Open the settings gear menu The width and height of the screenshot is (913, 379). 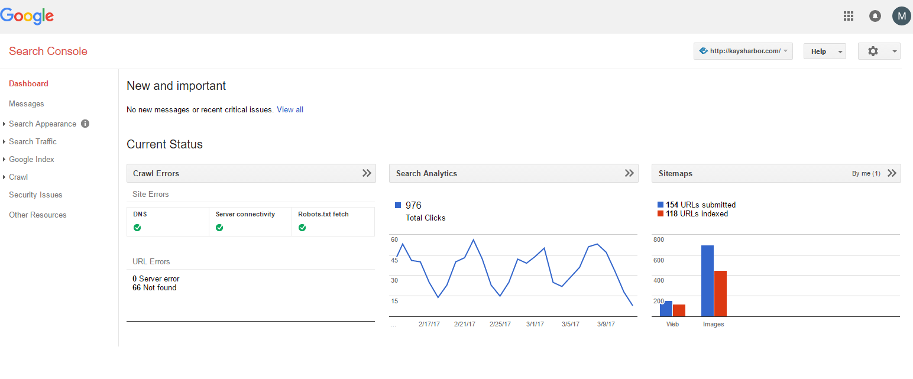click(879, 51)
